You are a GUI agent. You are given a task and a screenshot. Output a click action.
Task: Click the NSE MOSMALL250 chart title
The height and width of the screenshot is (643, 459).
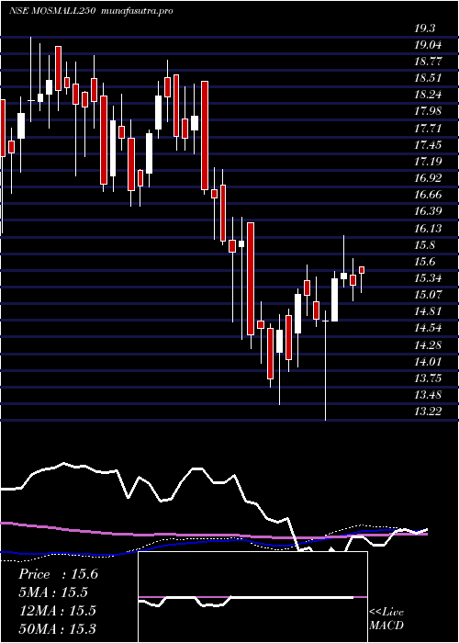click(x=52, y=11)
